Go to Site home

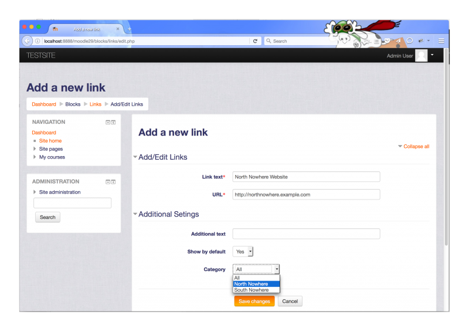(x=50, y=141)
